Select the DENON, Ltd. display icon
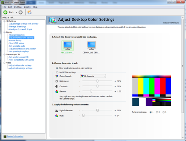Viewport: 186px width, 141px height. point(92,46)
